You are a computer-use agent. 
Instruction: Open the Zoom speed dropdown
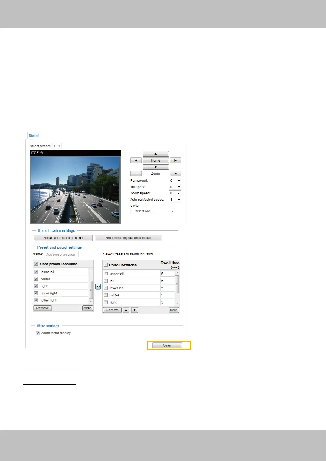click(175, 193)
